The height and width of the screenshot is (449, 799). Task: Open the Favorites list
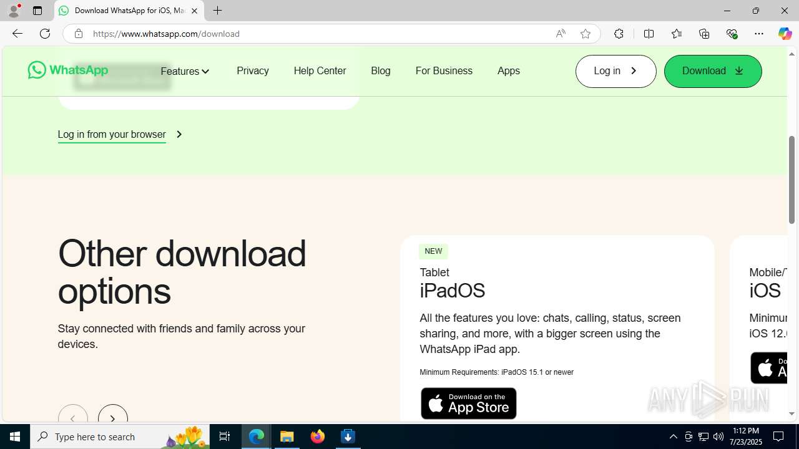pyautogui.click(x=677, y=34)
